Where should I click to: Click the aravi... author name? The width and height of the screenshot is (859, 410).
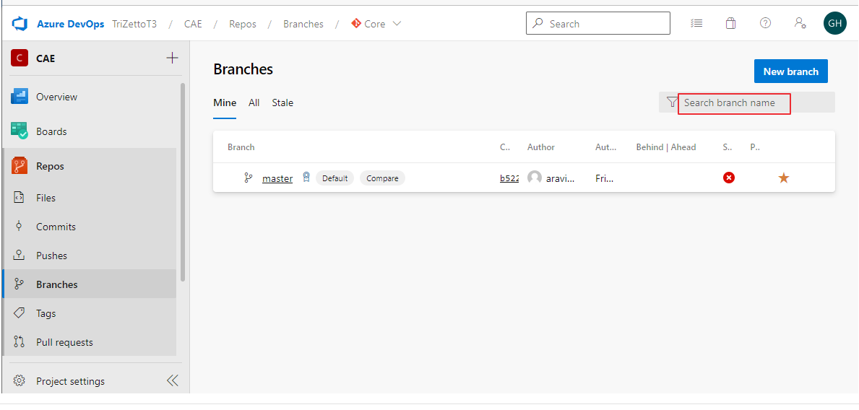[561, 178]
